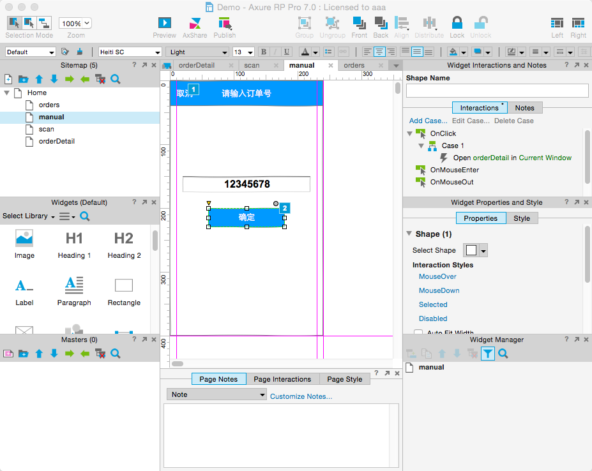Open the Select Shape dropdown
592x471 pixels.
point(475,250)
